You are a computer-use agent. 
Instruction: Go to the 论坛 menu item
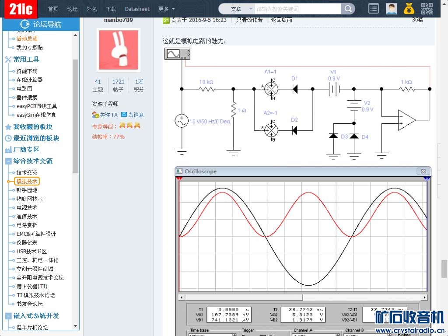(x=72, y=9)
